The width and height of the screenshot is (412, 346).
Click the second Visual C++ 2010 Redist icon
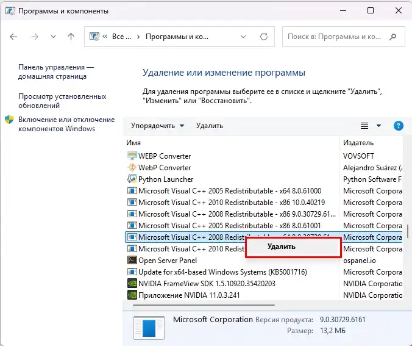pyautogui.click(x=132, y=248)
